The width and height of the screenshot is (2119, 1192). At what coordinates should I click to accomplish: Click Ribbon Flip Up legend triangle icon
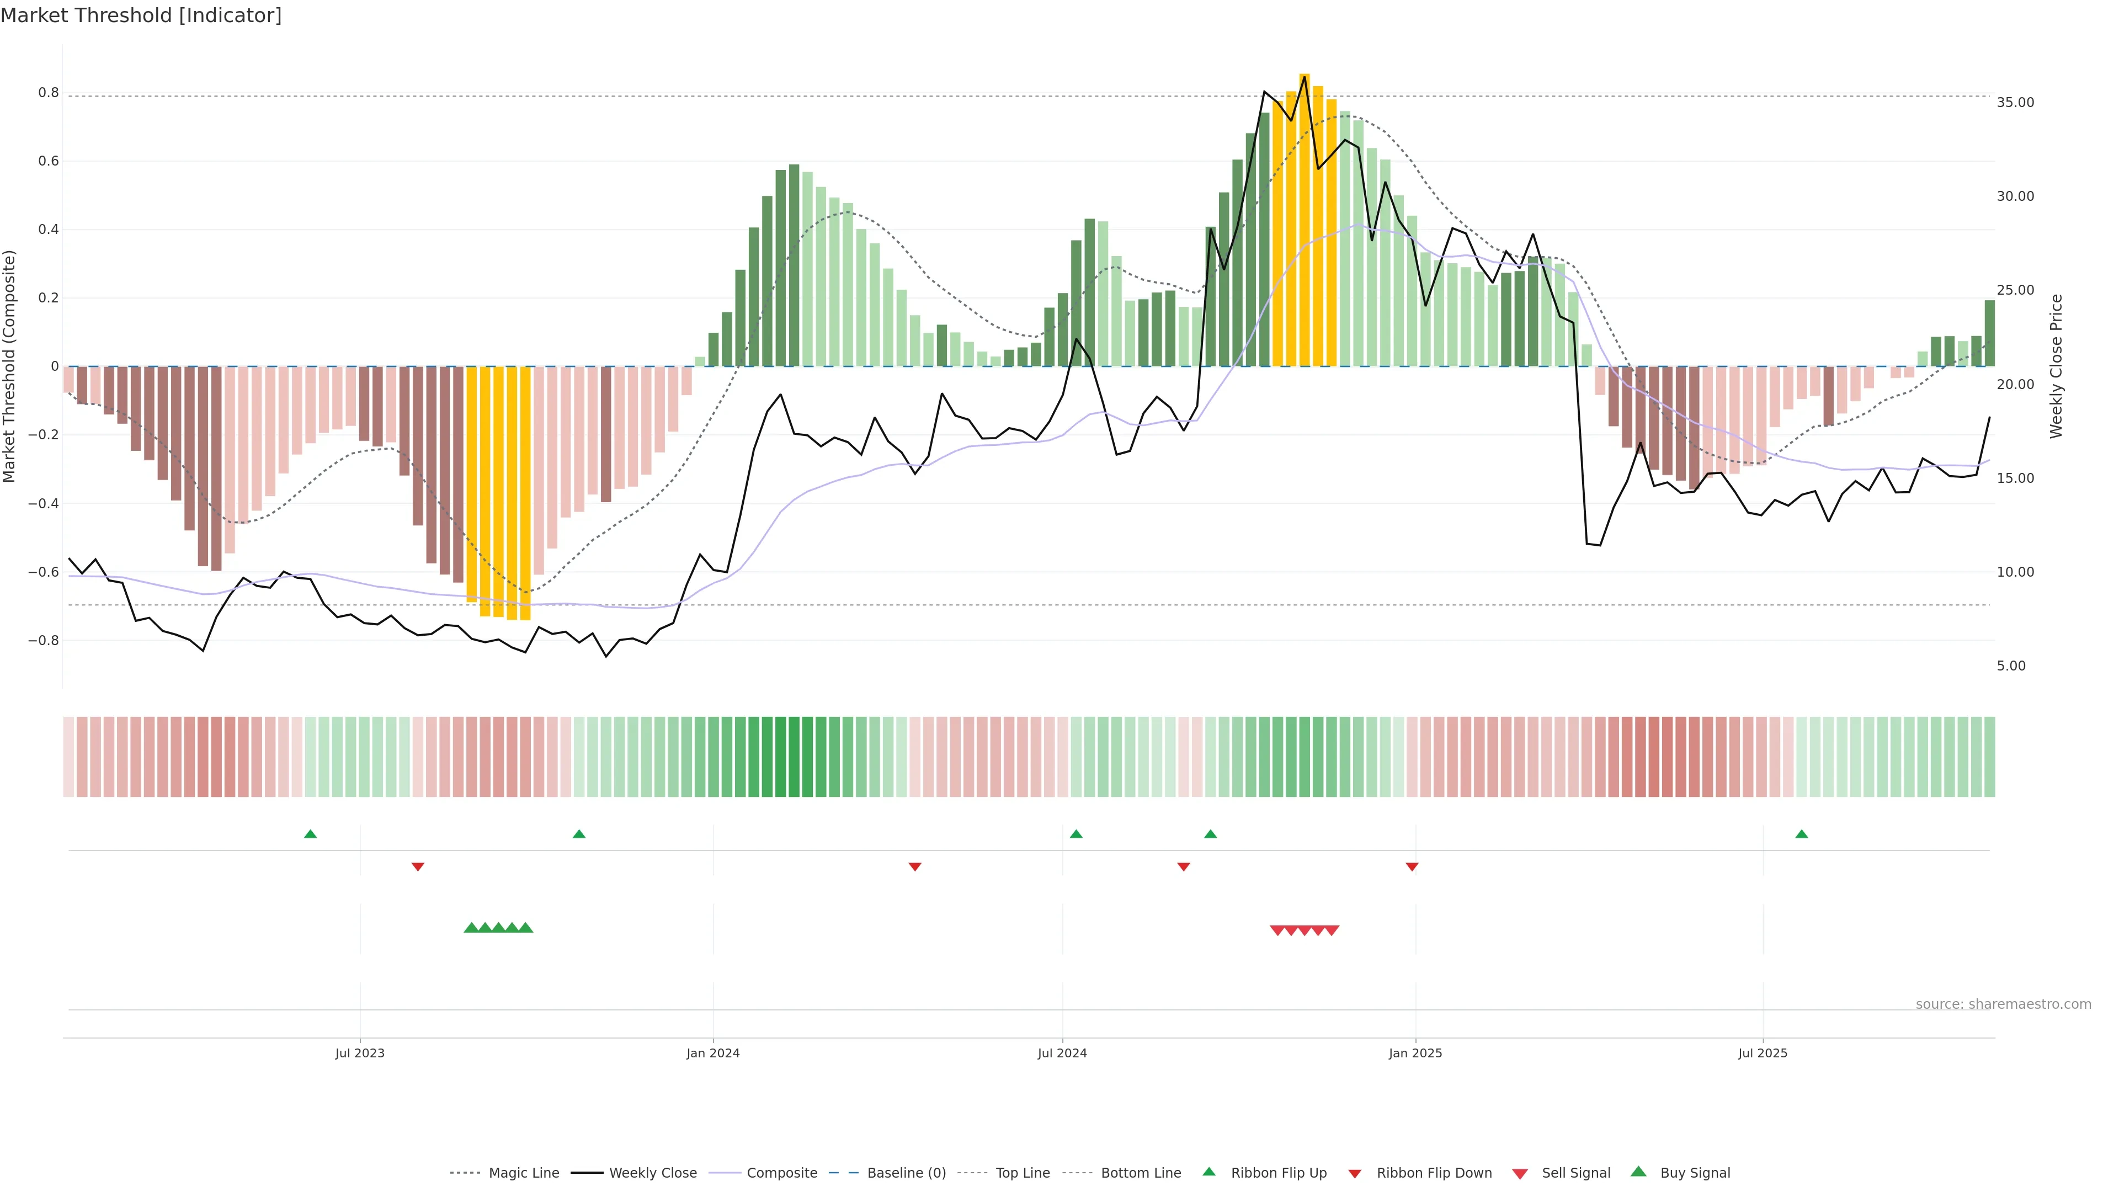coord(1208,1172)
